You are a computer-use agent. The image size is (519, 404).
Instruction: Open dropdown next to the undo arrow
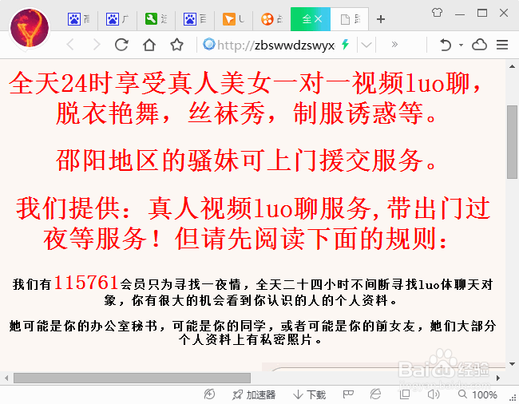click(461, 45)
